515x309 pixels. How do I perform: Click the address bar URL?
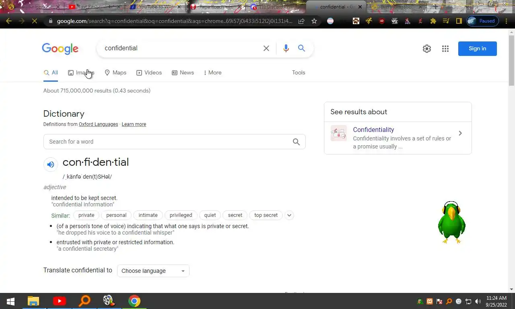[175, 21]
